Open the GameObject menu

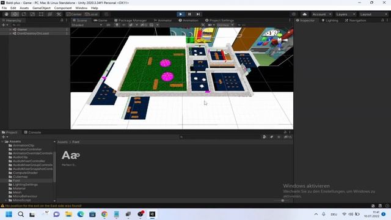(42, 8)
